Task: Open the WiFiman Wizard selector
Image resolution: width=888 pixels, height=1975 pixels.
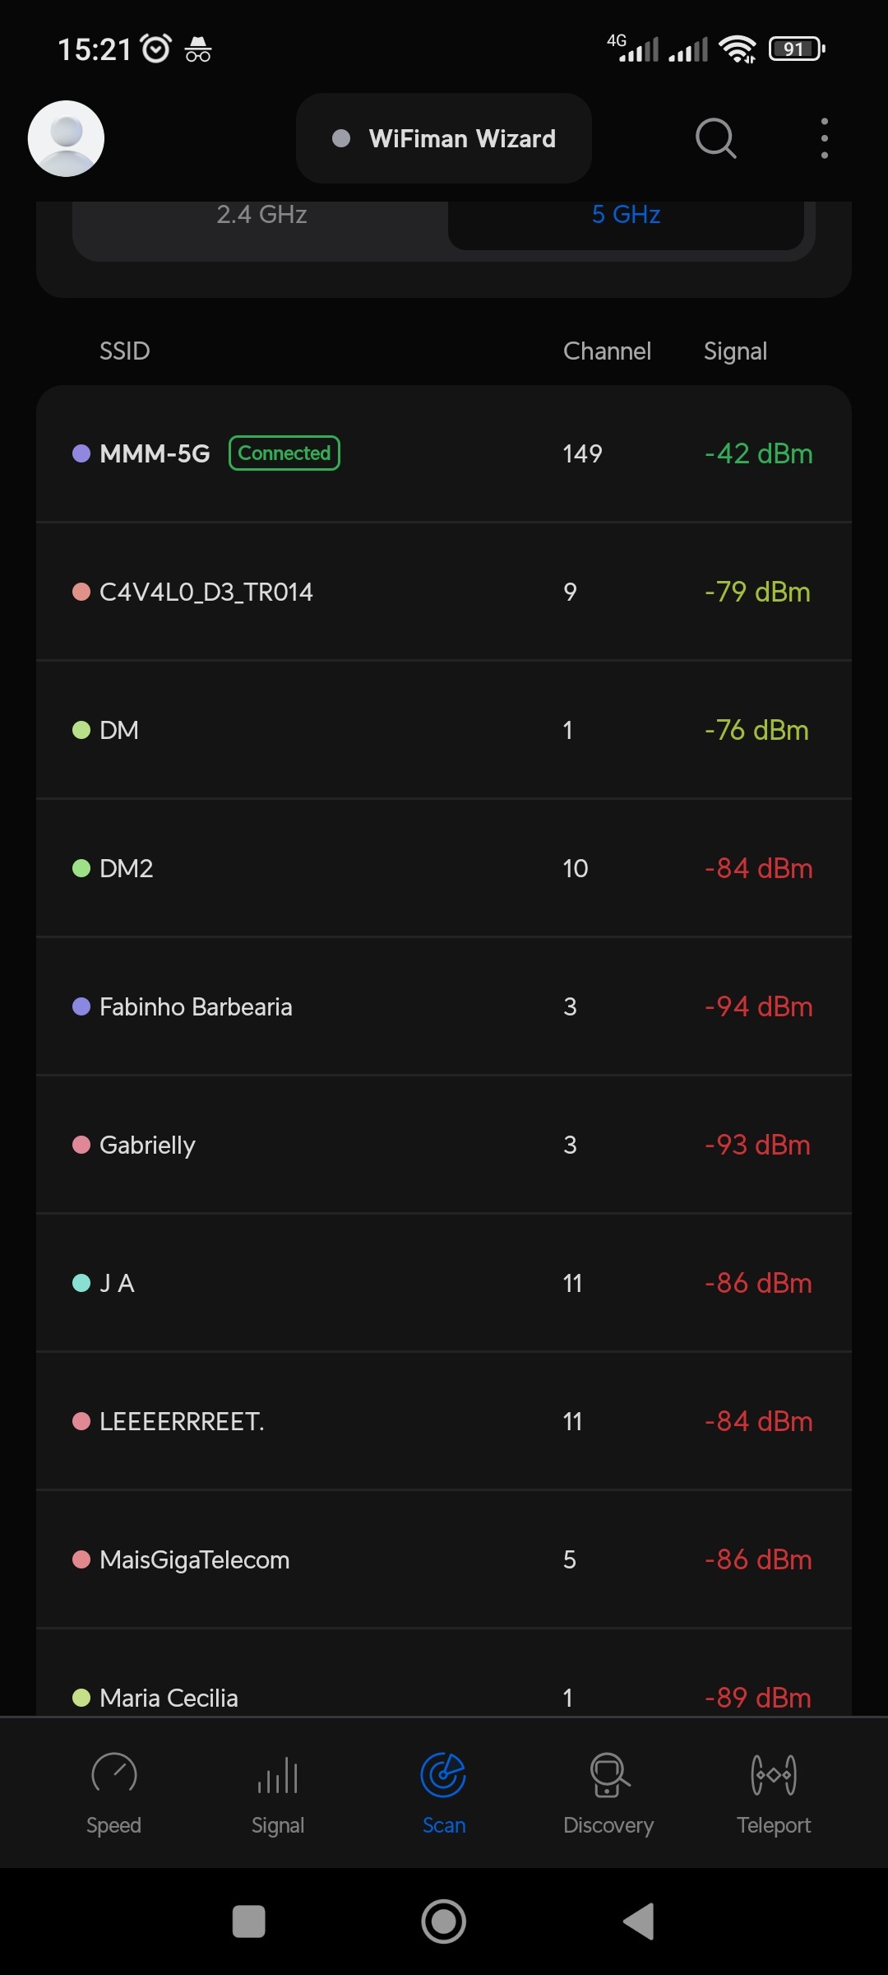Action: 444,138
